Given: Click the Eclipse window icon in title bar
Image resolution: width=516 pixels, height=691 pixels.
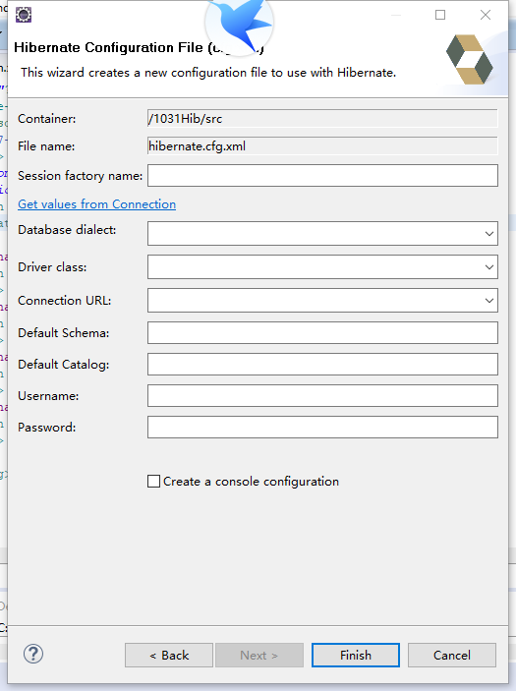Looking at the screenshot, I should pos(24,15).
